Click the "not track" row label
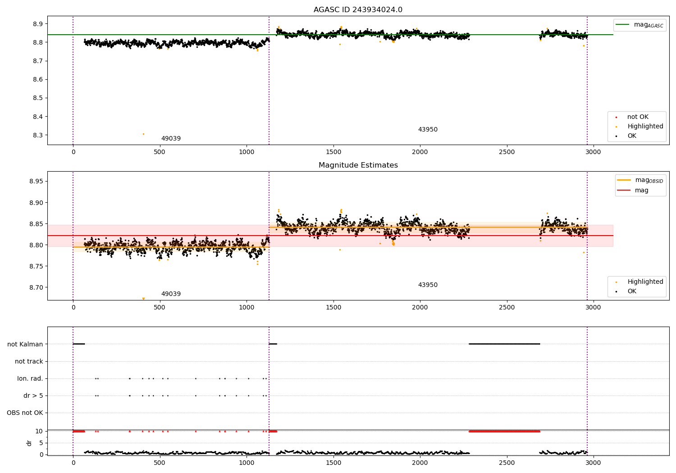Viewport: 676px width, 473px height. 29,362
